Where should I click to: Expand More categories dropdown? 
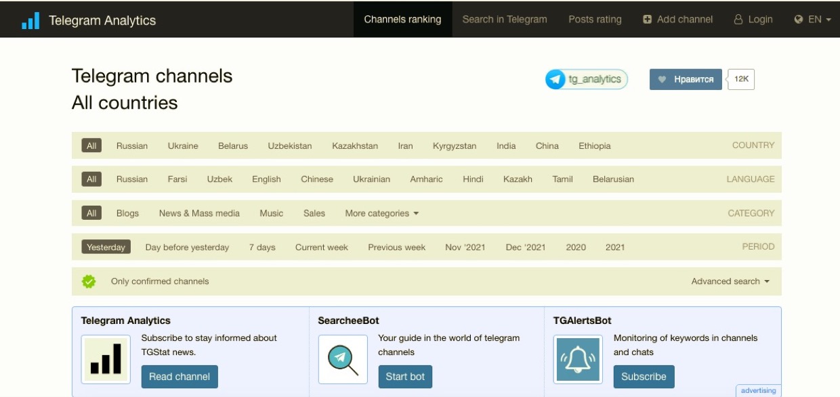coord(382,213)
